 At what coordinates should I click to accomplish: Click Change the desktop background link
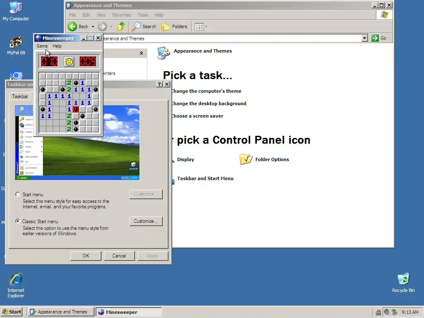(209, 104)
